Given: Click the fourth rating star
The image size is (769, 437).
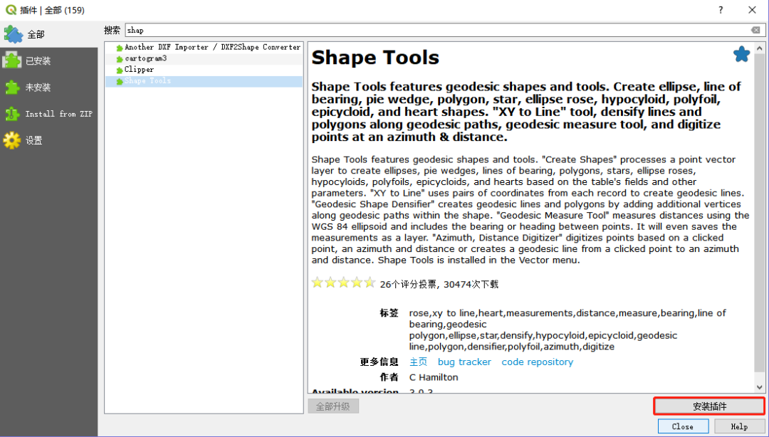Looking at the screenshot, I should [x=357, y=283].
